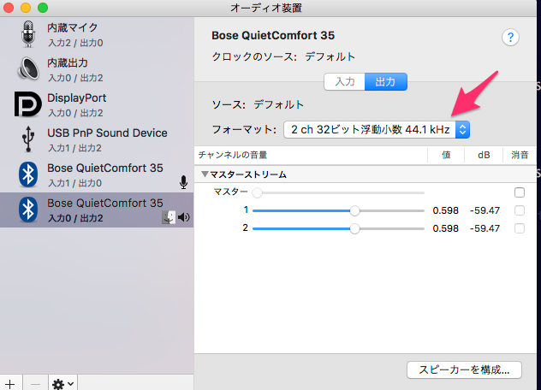Remove a device with the minus button
The height and width of the screenshot is (390, 541).
pyautogui.click(x=35, y=383)
